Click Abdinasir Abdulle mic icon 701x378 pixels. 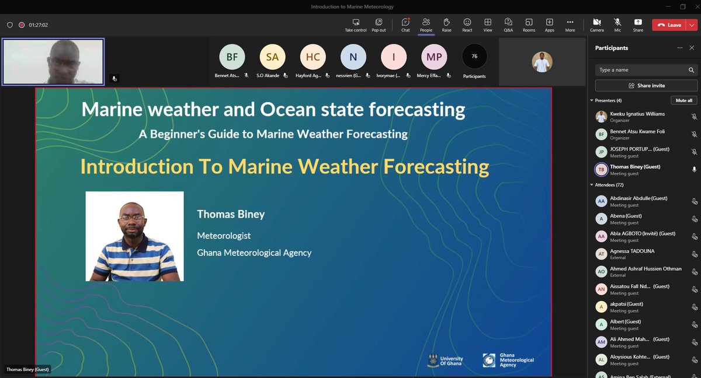tap(694, 201)
